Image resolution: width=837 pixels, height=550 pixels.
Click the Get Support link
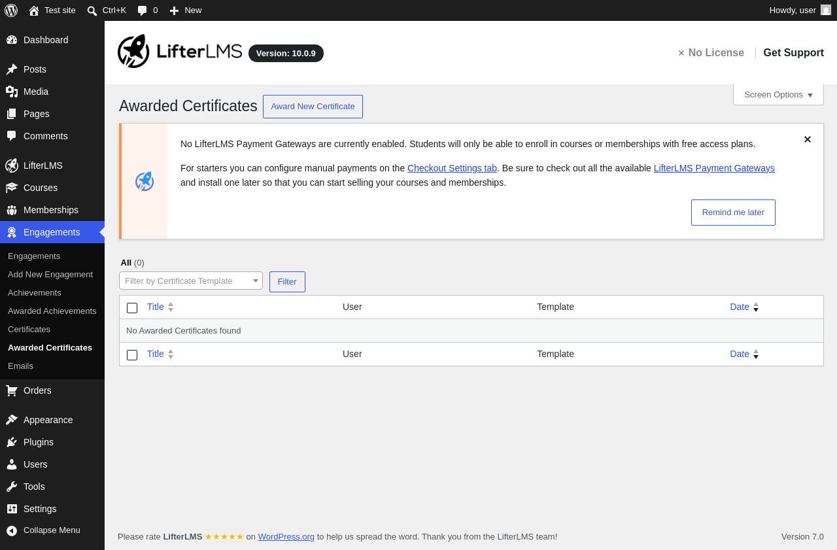pos(793,53)
